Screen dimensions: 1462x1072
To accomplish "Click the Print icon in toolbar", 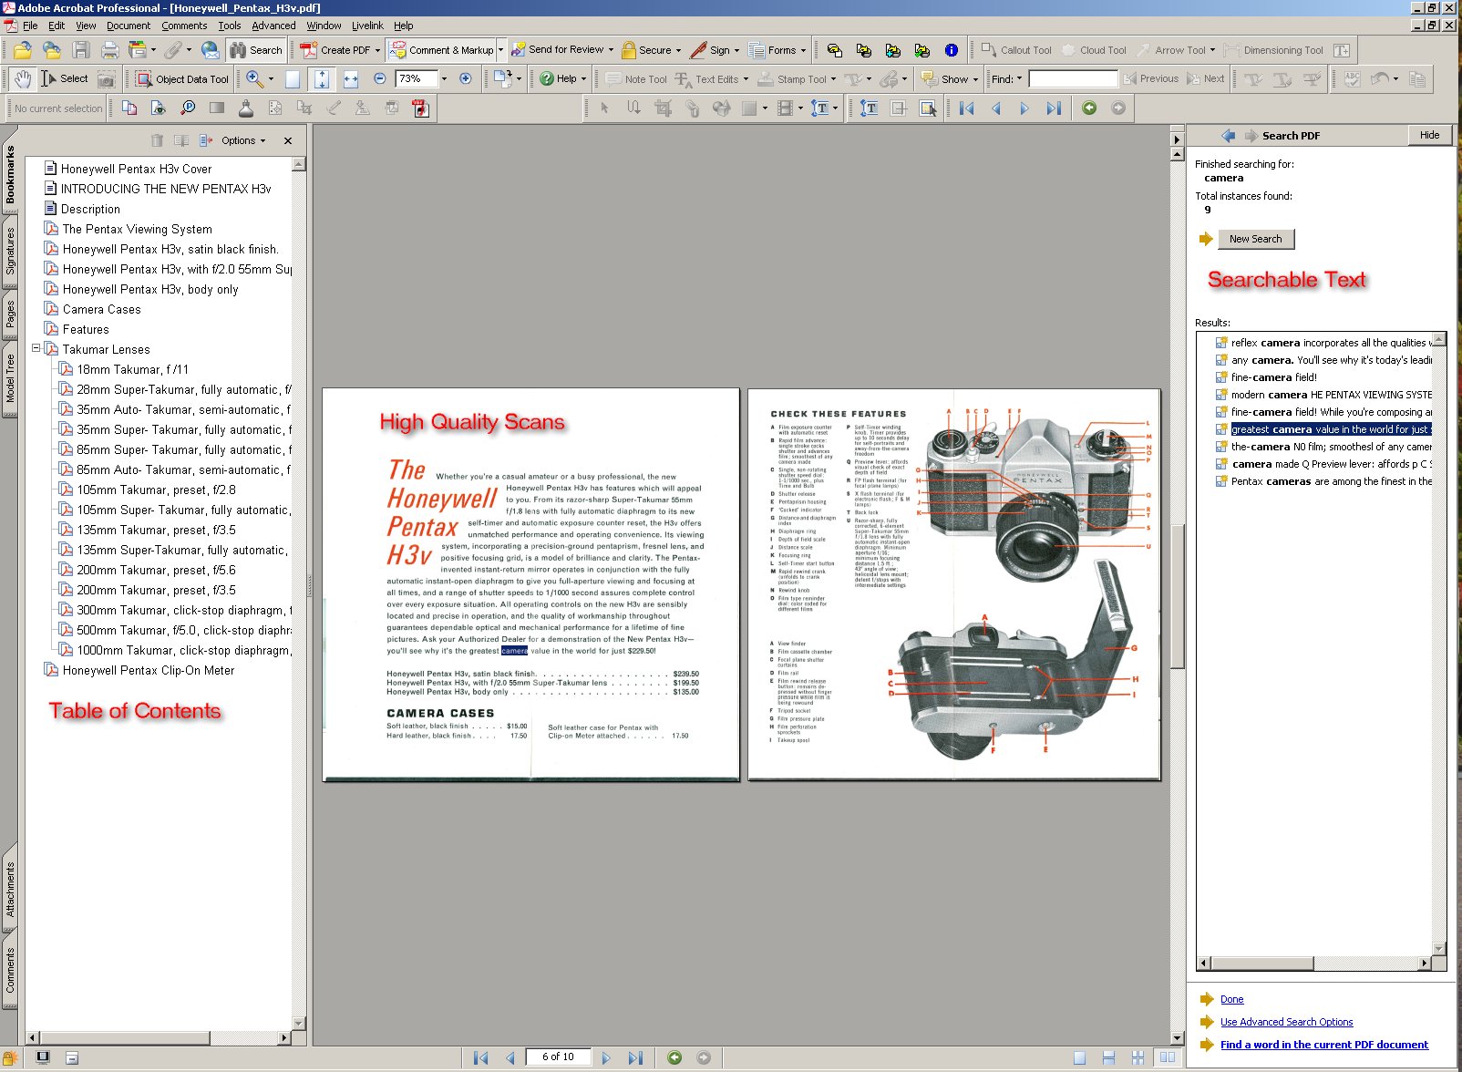I will [110, 50].
